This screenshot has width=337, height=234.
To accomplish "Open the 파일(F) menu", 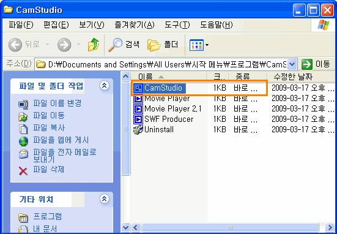I will tap(21, 25).
